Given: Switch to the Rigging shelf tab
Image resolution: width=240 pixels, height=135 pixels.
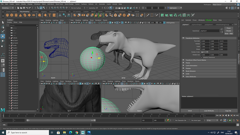Looking at the screenshot, I should click(x=44, y=11).
